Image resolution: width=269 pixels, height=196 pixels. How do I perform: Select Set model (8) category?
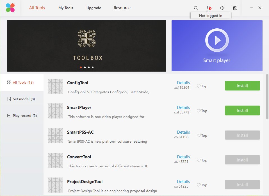[22, 99]
